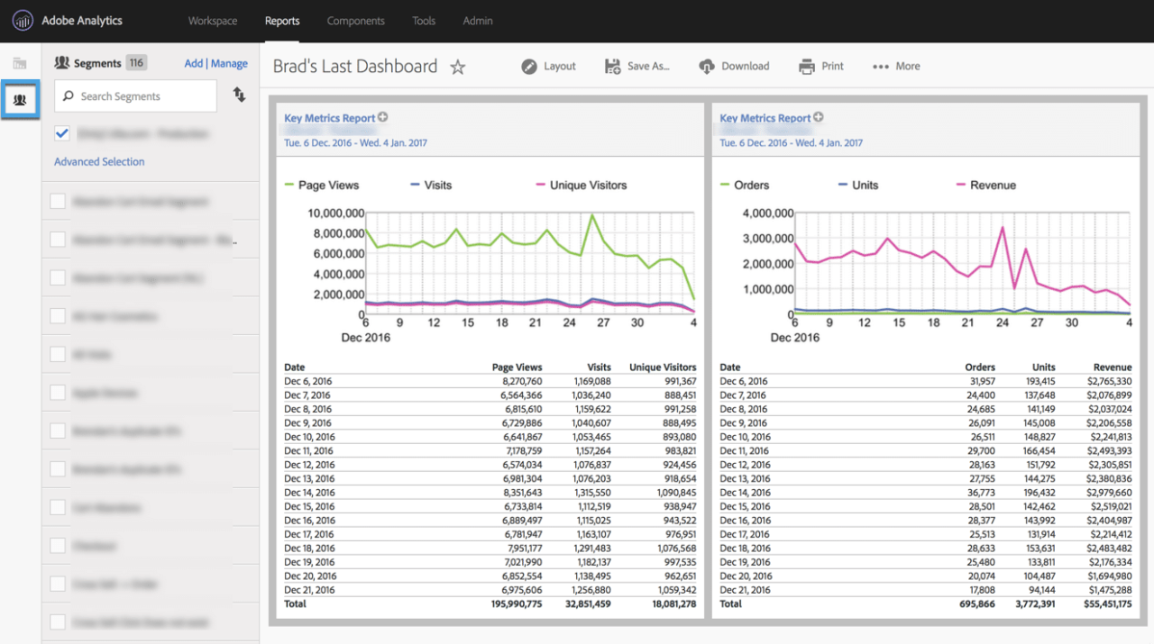Uncheck the currently selected segment checkbox
Image resolution: width=1154 pixels, height=644 pixels.
point(62,132)
